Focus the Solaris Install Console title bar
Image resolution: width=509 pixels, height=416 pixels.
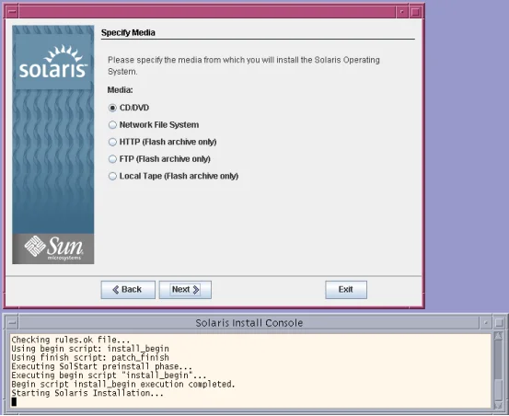(x=249, y=323)
